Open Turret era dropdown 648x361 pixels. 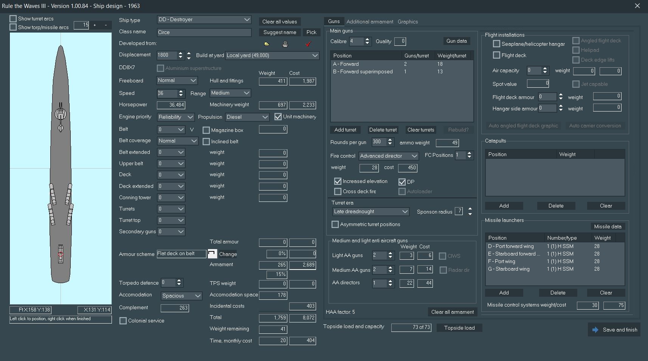[371, 211]
